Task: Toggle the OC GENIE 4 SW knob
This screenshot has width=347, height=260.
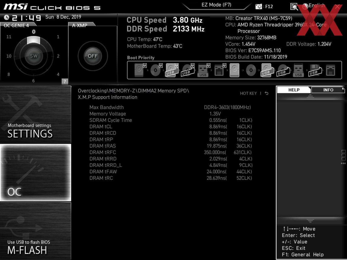Action: click(x=33, y=56)
